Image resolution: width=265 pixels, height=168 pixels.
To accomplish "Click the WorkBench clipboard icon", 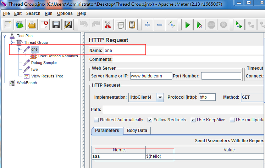I will coord(12,83).
